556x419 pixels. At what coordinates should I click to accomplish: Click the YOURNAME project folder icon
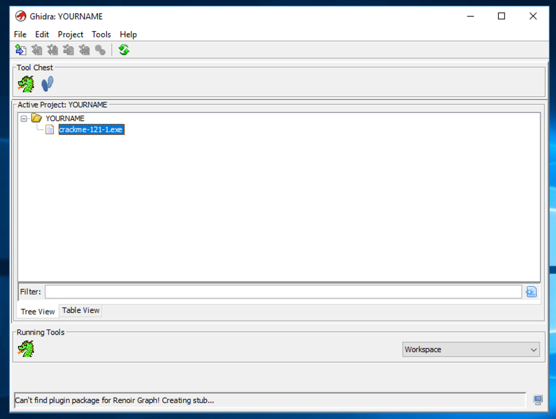pyautogui.click(x=36, y=118)
